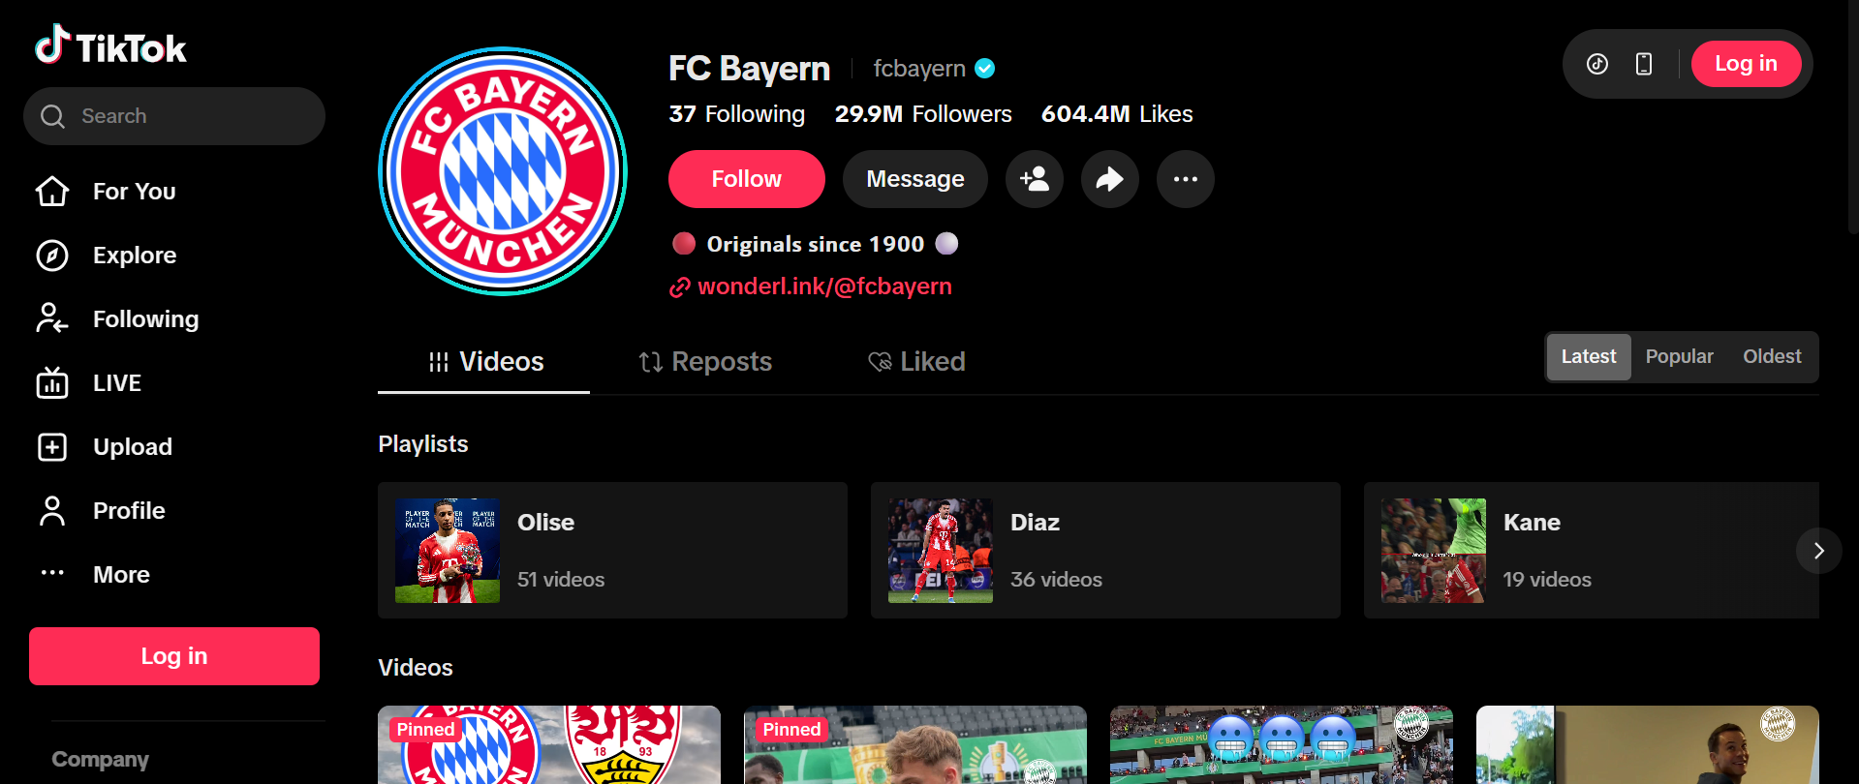Click the 604.4M Likes text
This screenshot has width=1859, height=784.
tap(1117, 114)
